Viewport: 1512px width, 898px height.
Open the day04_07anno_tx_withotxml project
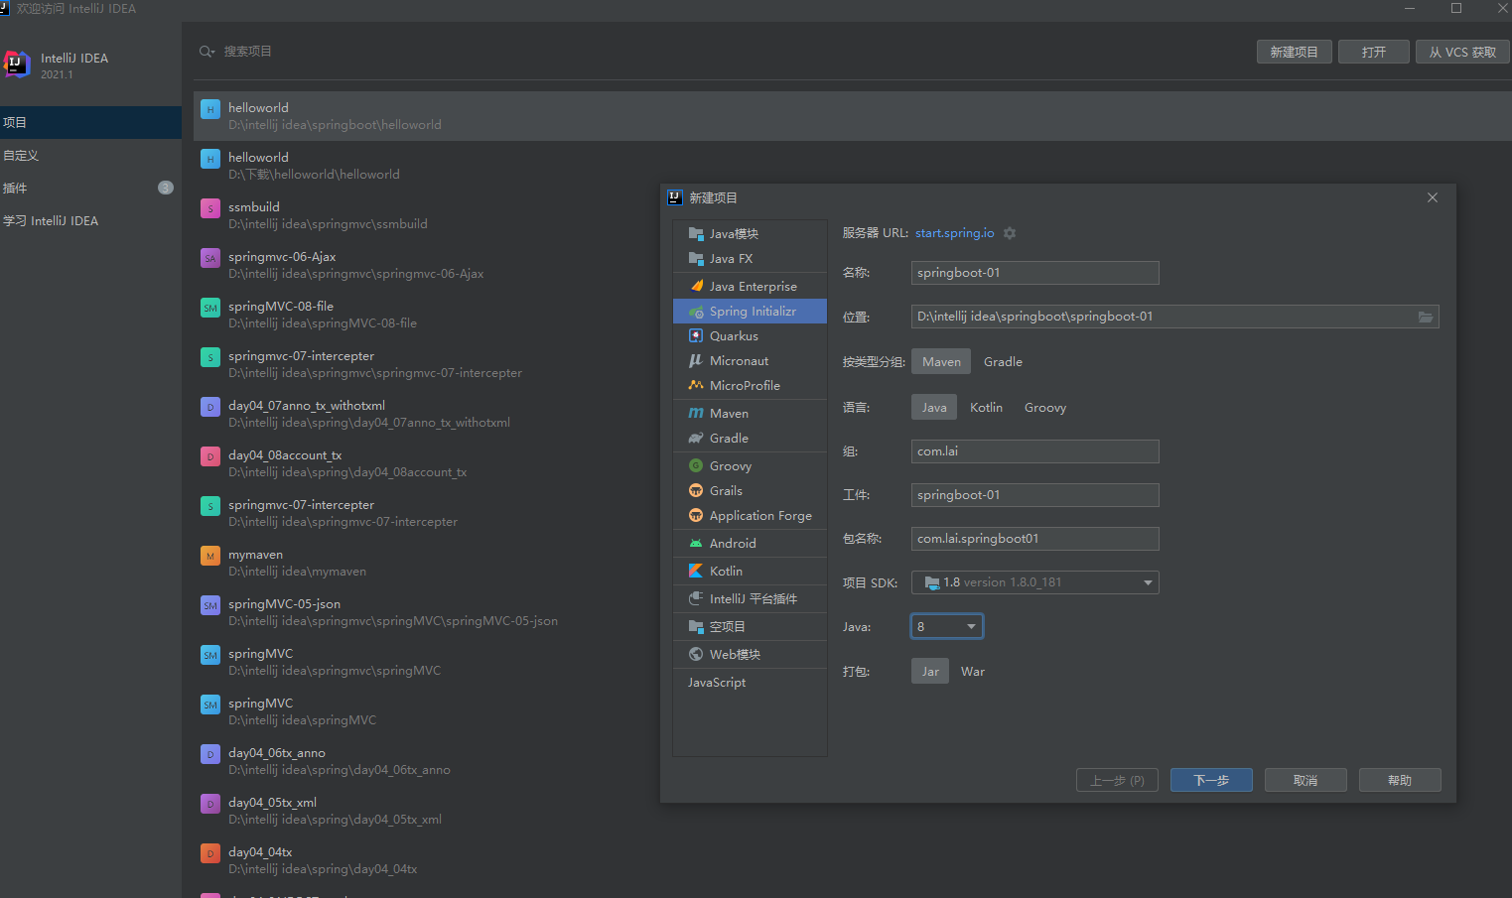[427, 414]
